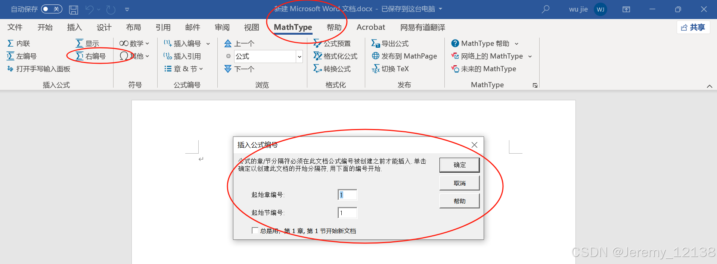This screenshot has height=264, width=717.
Task: Check the 'always start new documents' (总是用) checkbox
Action: coord(255,230)
